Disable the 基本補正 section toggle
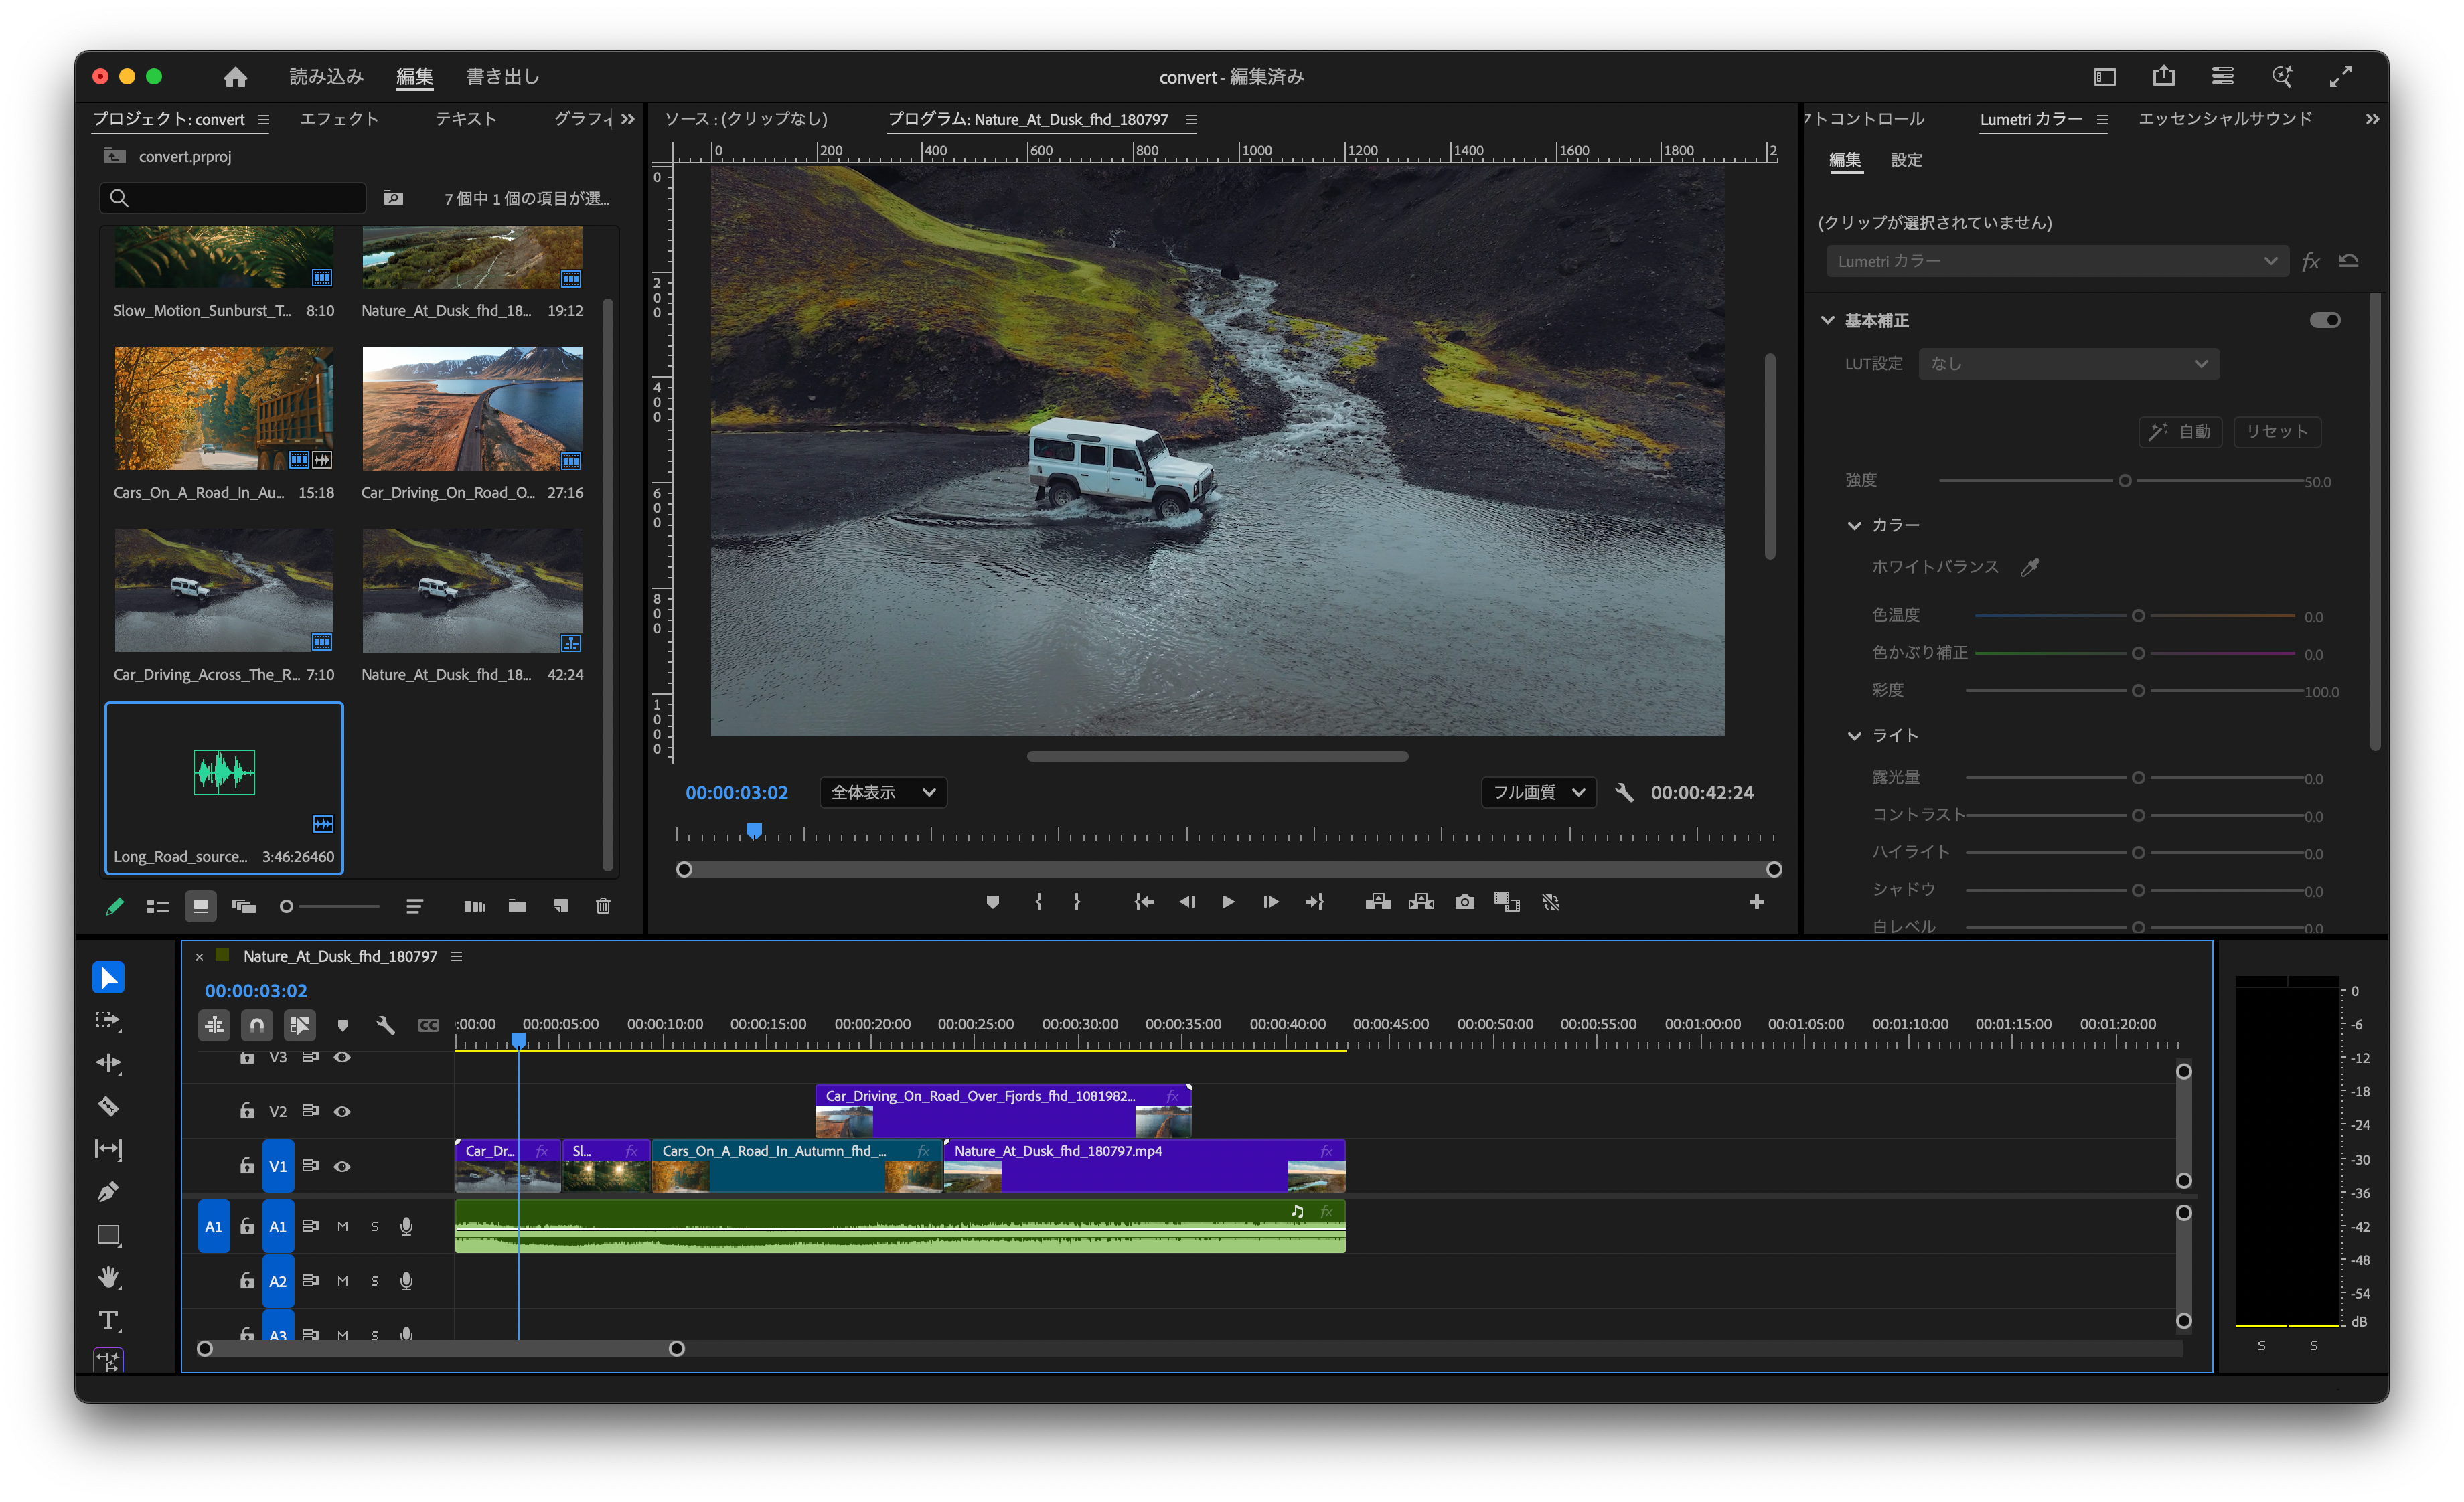 click(2324, 320)
